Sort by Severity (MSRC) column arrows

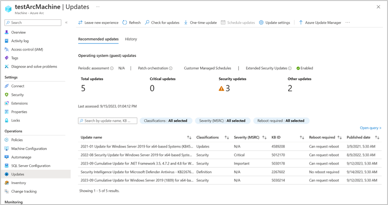[264, 137]
